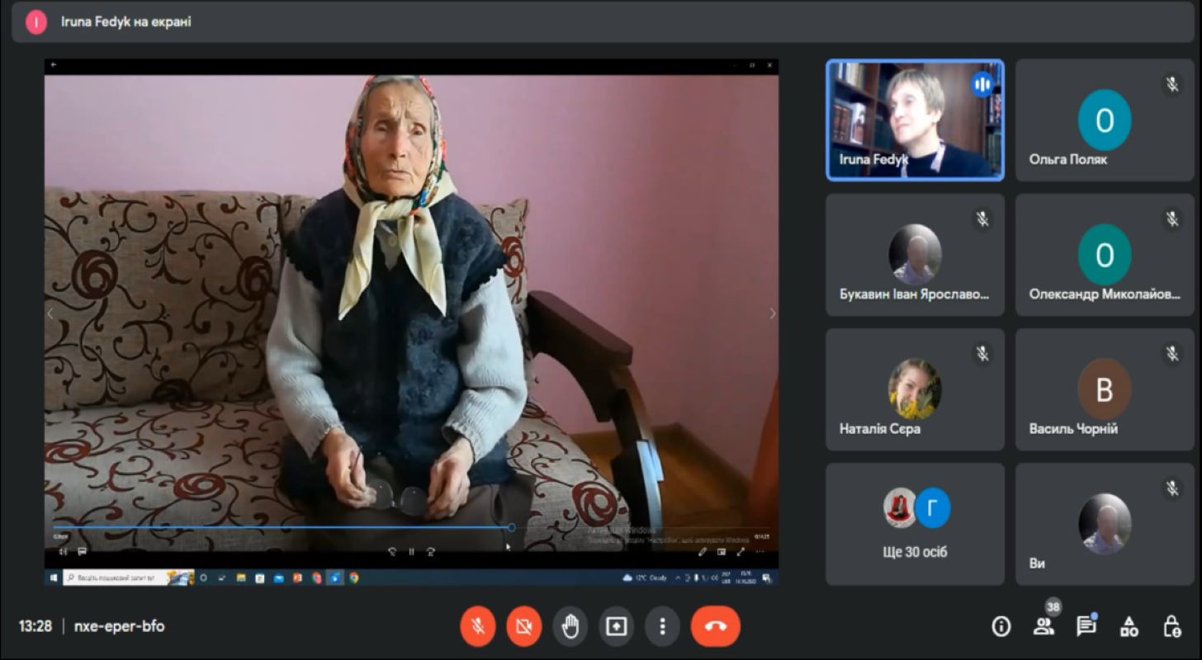
Task: Click the shared taskbar search box
Action: [x=129, y=578]
